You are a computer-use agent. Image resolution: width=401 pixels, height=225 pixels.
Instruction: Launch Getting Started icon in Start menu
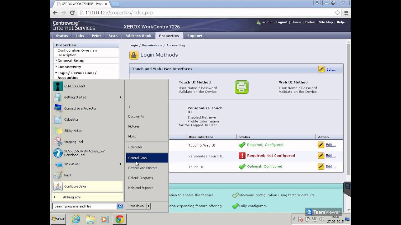click(58, 97)
